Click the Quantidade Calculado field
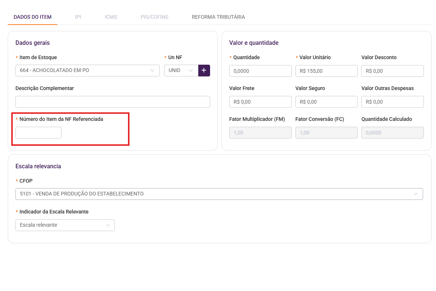This screenshot has height=291, width=436. coord(392,133)
